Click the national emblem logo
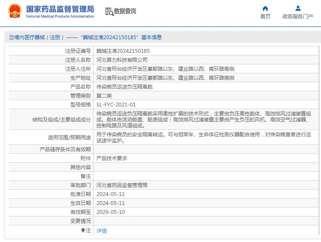The width and height of the screenshot is (321, 242). coord(15,11)
